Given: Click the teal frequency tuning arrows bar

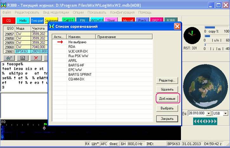Looking at the screenshot, I should pos(205,121).
